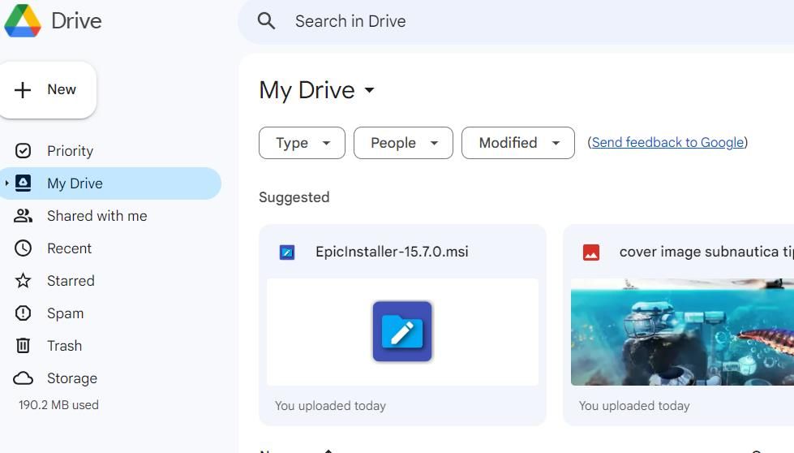Image resolution: width=794 pixels, height=453 pixels.
Task: Open the EpicInstaller-15.7.0.msi thumbnail preview
Action: tap(402, 331)
